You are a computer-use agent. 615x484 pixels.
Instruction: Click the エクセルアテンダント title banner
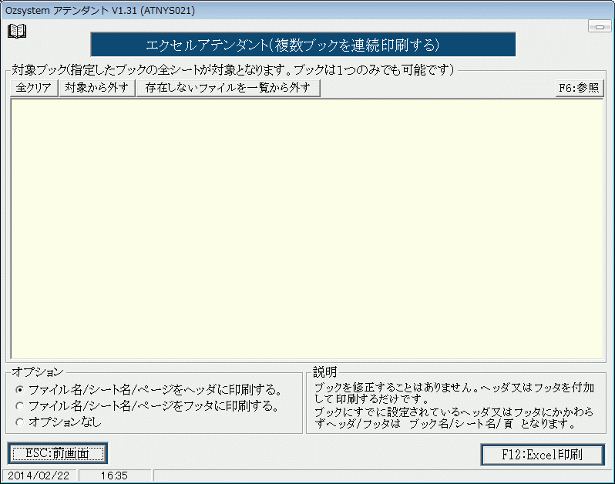pyautogui.click(x=303, y=45)
